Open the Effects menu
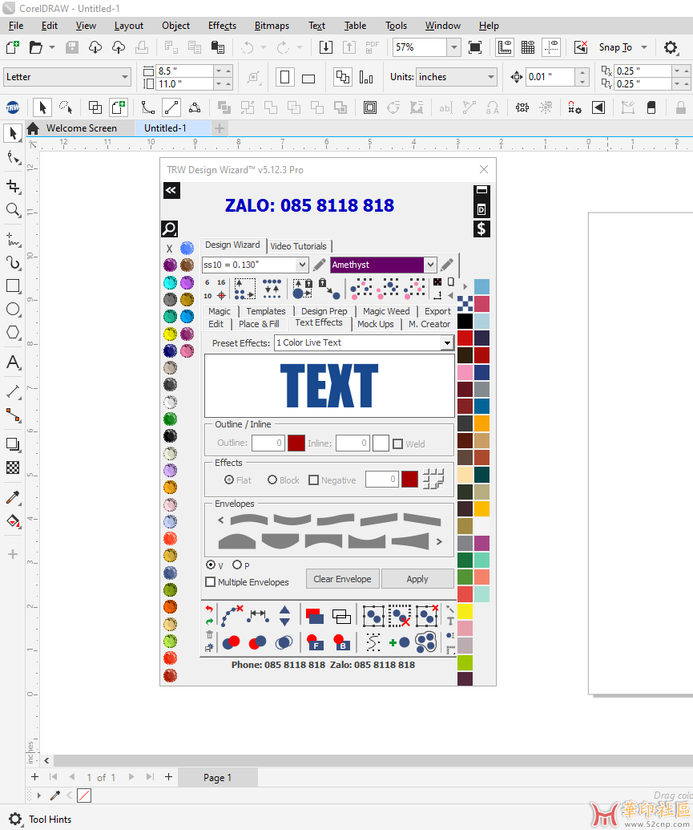 tap(222, 26)
